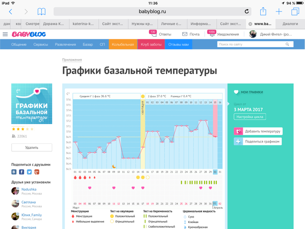Image resolution: width=305 pixels, height=229 pixels.
Task: Reload the page with refresh icon
Action: point(247,11)
